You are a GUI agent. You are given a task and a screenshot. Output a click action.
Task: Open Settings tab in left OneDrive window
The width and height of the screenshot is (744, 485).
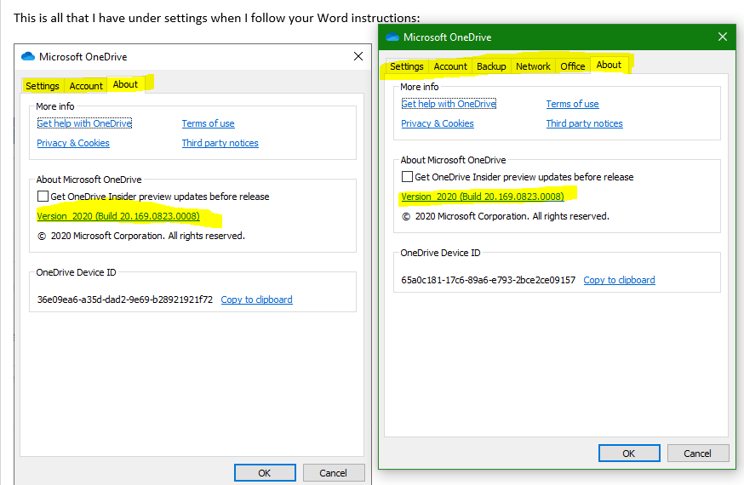point(43,86)
